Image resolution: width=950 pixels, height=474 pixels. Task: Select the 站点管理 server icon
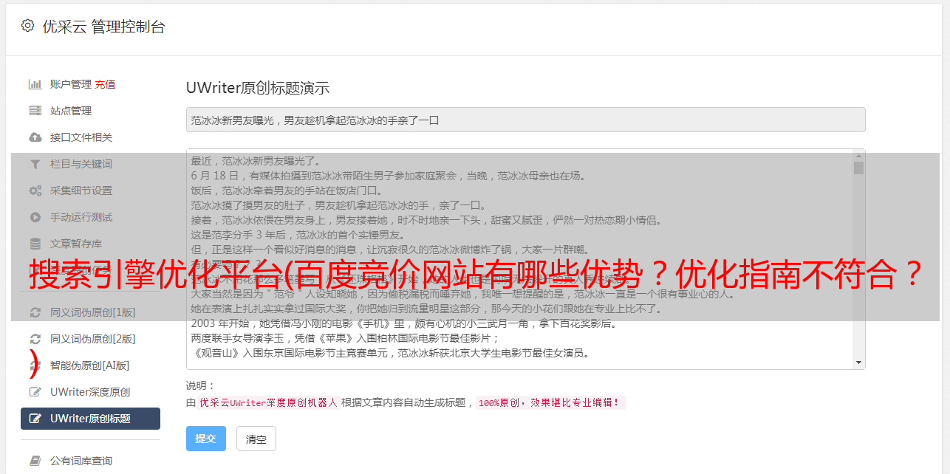[x=35, y=111]
